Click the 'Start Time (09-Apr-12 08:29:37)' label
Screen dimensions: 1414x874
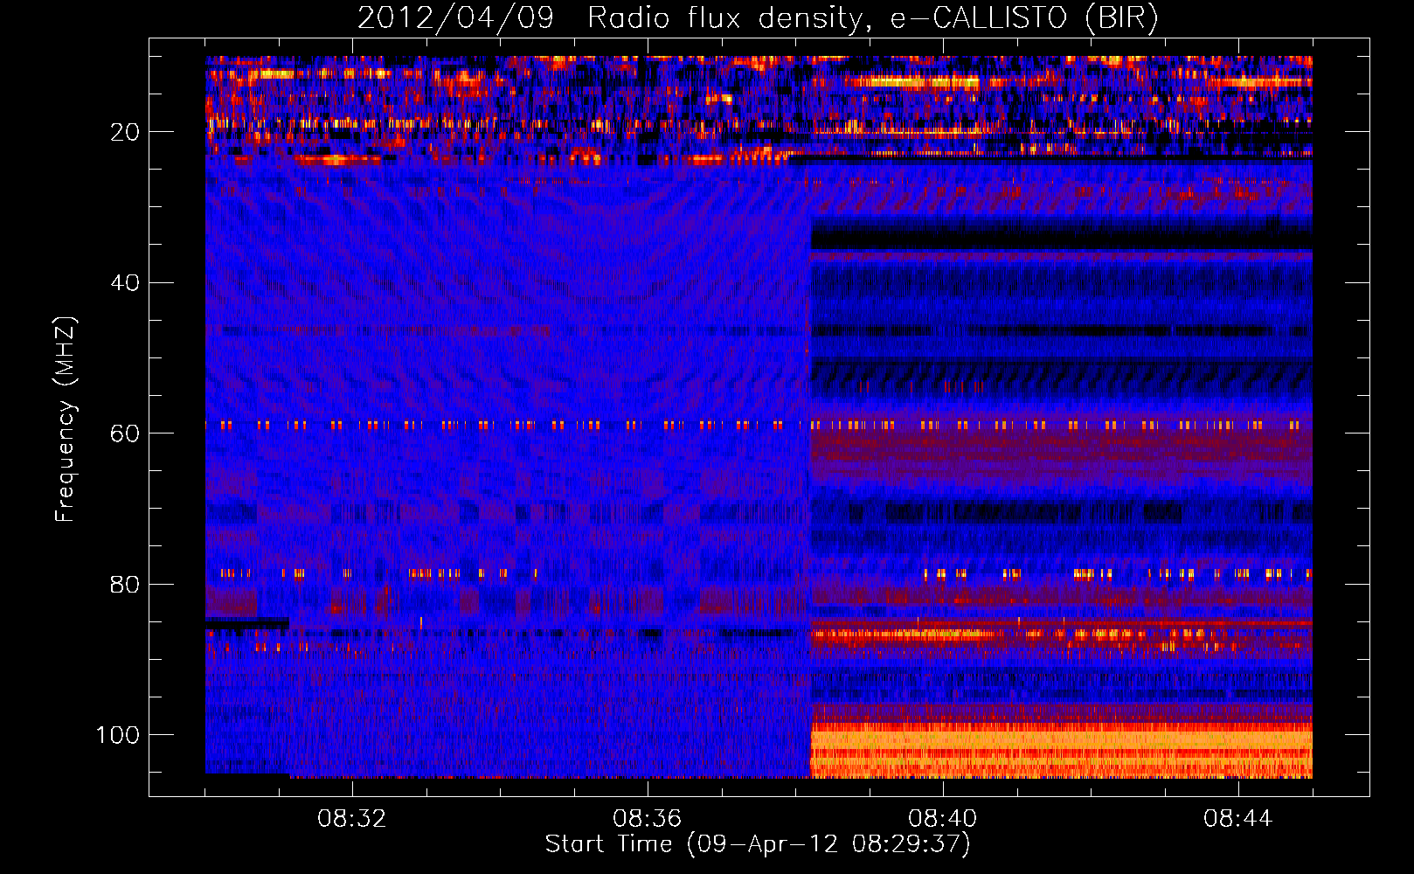pyautogui.click(x=758, y=844)
